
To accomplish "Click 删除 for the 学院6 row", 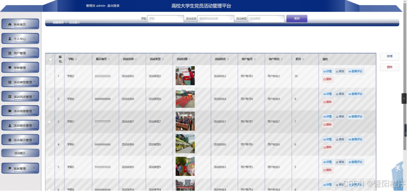I will coord(328,147).
